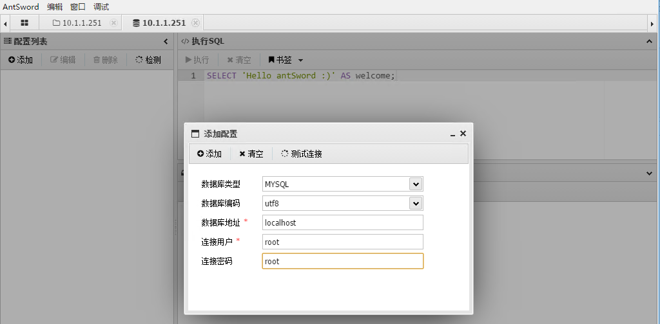Click the 数据库地址 localhost field
Screen dimensions: 660x324
coord(343,222)
